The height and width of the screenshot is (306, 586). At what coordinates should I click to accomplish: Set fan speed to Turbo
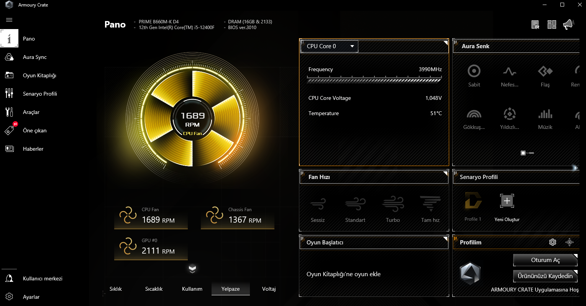click(x=393, y=209)
